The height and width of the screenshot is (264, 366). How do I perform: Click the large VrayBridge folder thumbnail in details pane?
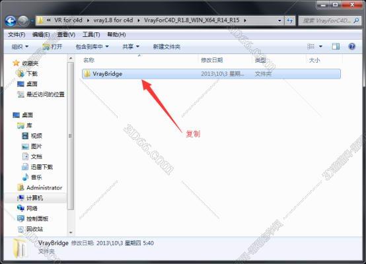20,249
